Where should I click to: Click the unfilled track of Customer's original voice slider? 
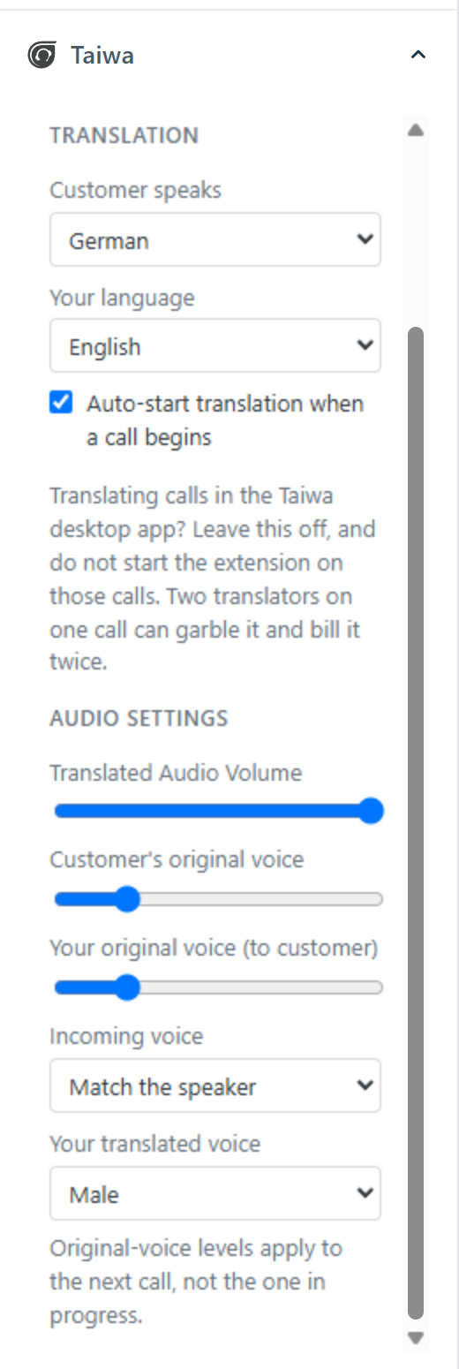(261, 899)
